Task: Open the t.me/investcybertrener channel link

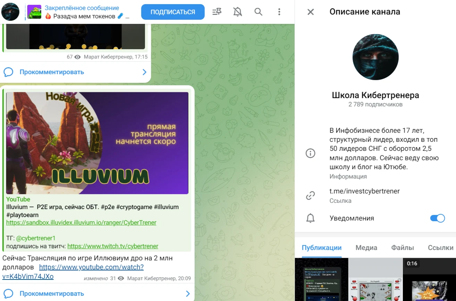Action: (x=365, y=191)
